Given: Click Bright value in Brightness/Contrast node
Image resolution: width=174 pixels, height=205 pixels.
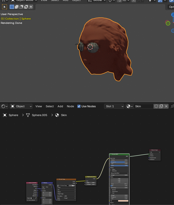Looking at the screenshot, I should 91,183.
